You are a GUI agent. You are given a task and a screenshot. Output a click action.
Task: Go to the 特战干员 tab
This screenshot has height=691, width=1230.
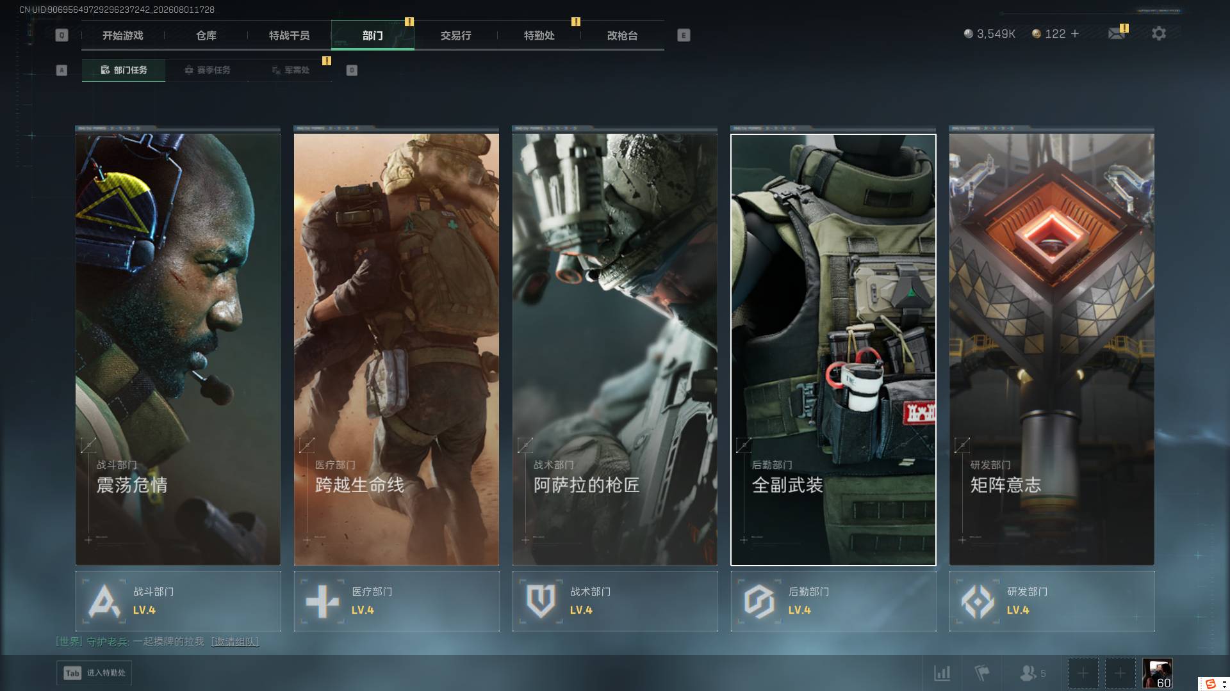pyautogui.click(x=290, y=35)
